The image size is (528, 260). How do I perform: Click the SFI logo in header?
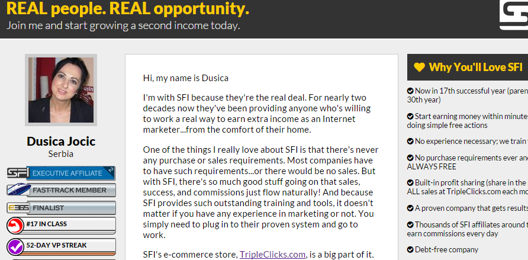tap(514, 15)
